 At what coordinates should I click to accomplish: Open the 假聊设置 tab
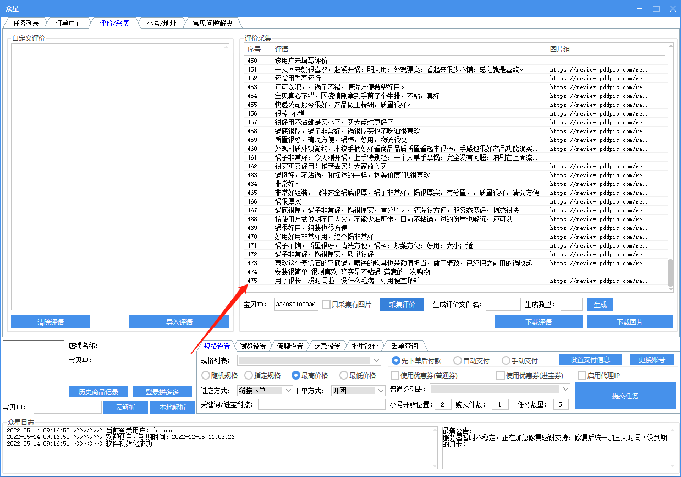[x=290, y=346]
